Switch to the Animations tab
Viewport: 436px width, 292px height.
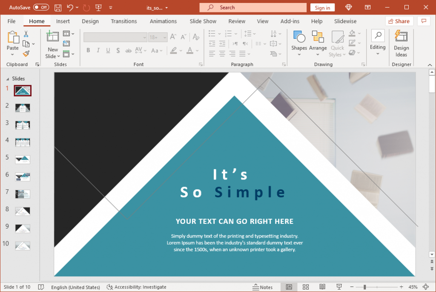pyautogui.click(x=164, y=21)
